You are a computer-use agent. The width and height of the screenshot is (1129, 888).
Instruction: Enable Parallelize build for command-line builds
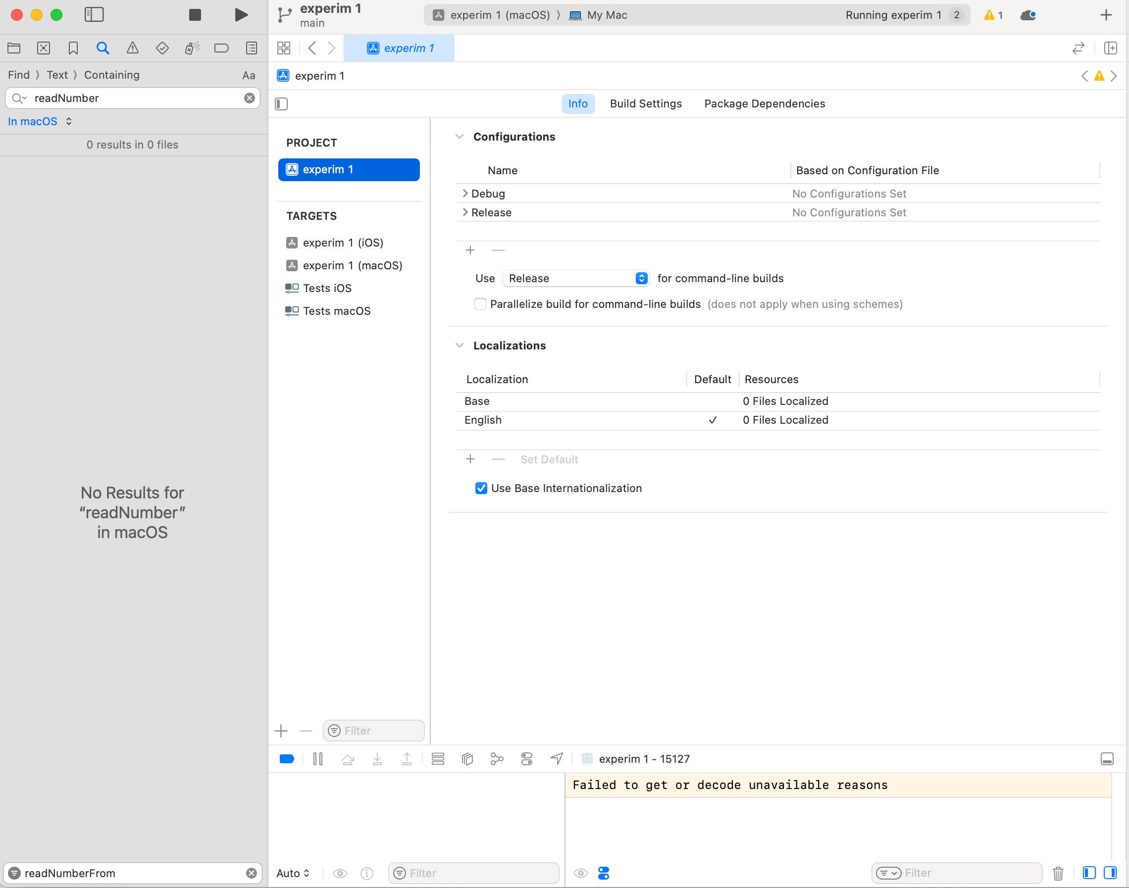click(x=480, y=304)
